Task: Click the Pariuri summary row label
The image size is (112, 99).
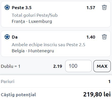Action: (8, 81)
